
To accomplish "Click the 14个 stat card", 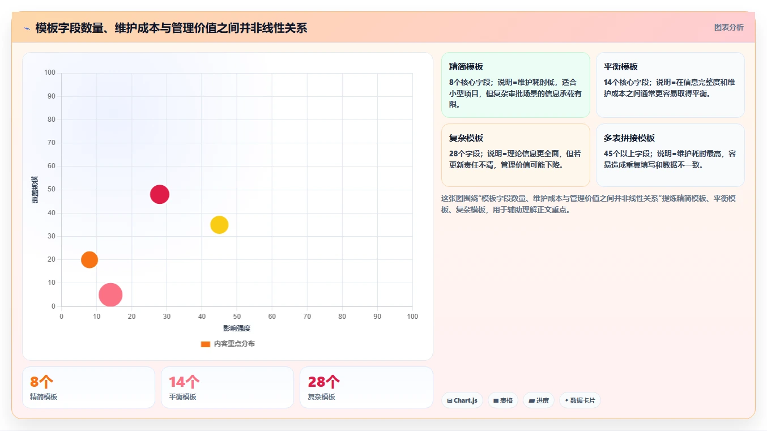I will pos(227,387).
